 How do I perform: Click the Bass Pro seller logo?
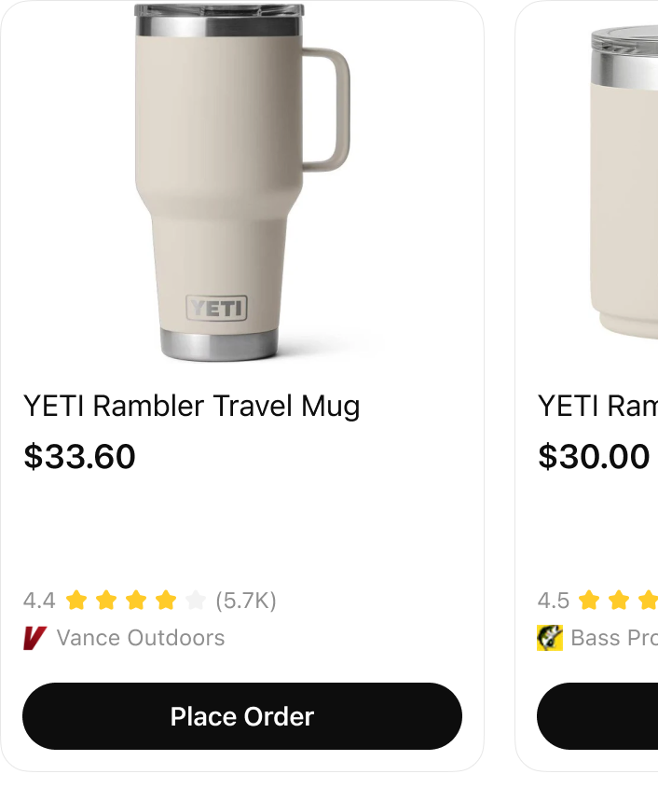click(x=551, y=638)
